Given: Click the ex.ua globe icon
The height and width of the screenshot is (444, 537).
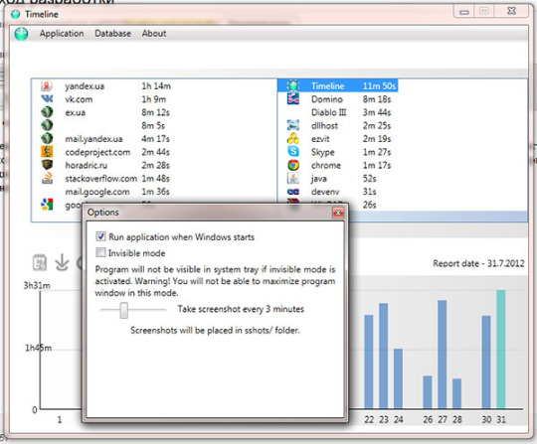Looking at the screenshot, I should click(x=47, y=112).
